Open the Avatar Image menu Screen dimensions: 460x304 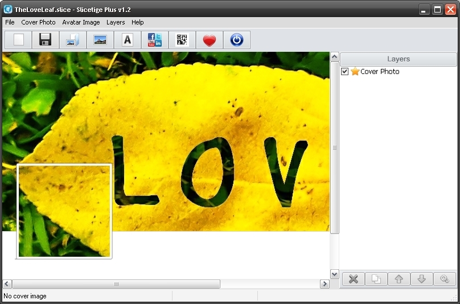click(81, 22)
